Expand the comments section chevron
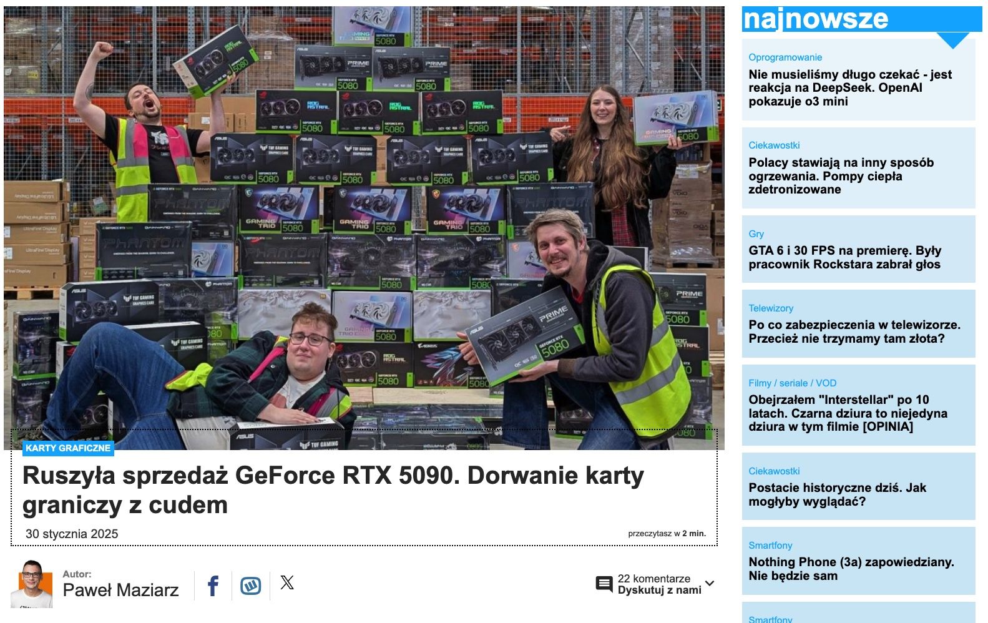This screenshot has height=623, width=988. click(x=710, y=584)
